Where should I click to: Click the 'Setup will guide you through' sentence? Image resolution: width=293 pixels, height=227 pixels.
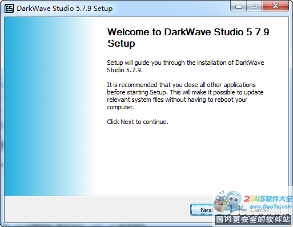point(186,67)
